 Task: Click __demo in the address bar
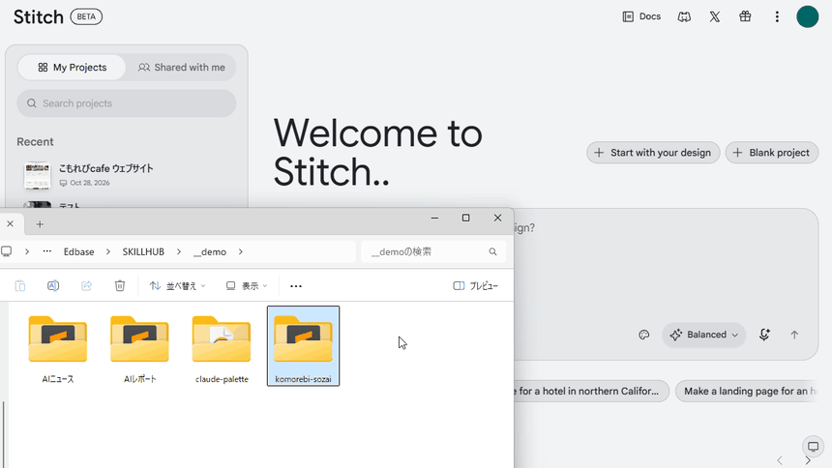click(x=210, y=252)
